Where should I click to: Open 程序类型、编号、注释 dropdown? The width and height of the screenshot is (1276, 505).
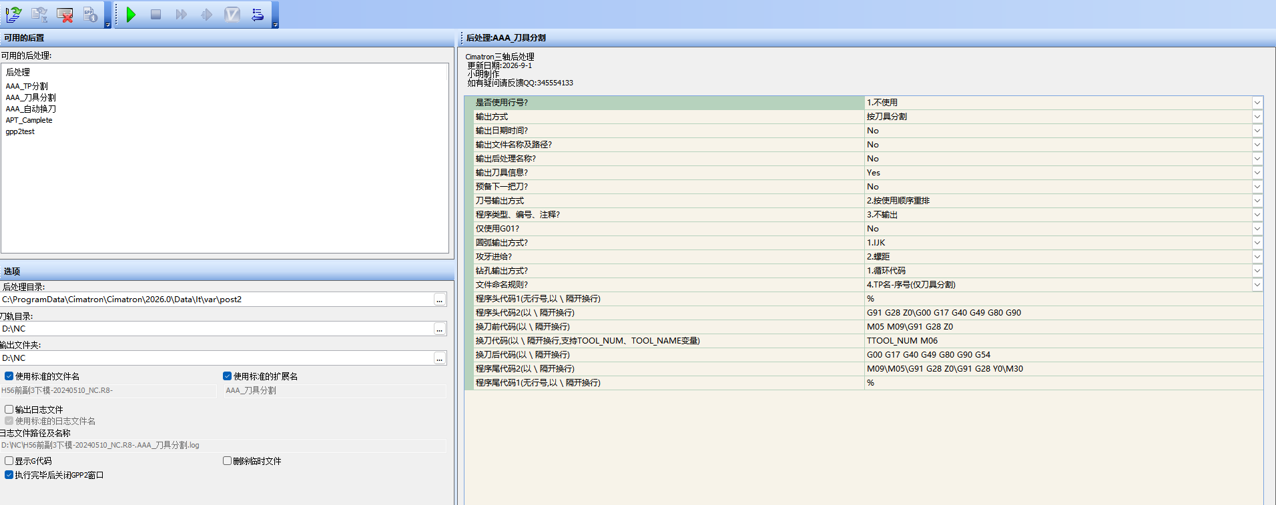click(x=1257, y=215)
